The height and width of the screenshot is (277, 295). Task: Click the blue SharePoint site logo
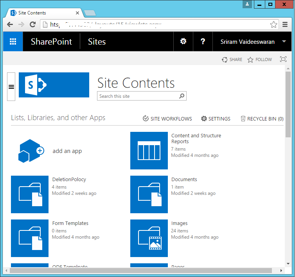[x=54, y=85]
